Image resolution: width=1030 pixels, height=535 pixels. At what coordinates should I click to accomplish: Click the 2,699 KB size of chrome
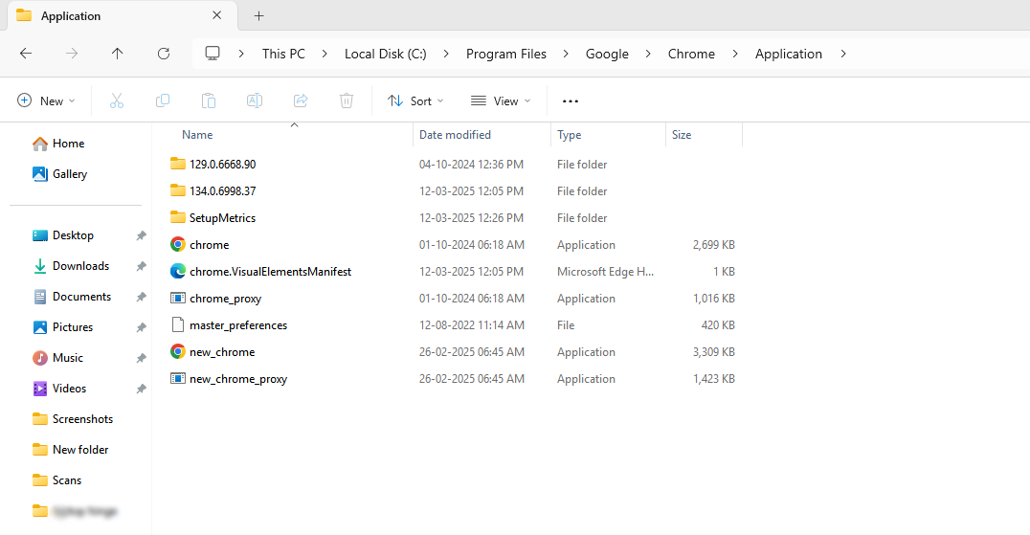point(713,245)
